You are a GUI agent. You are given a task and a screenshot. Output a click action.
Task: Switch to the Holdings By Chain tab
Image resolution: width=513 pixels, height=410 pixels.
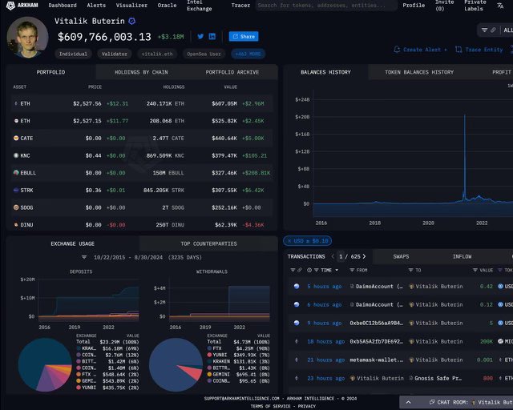[141, 72]
